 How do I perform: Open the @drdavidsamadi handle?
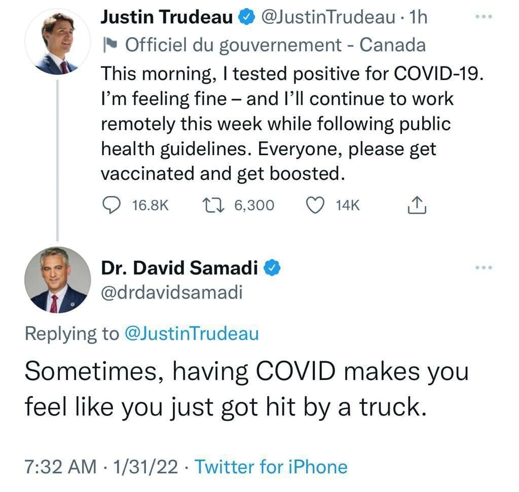click(x=172, y=292)
